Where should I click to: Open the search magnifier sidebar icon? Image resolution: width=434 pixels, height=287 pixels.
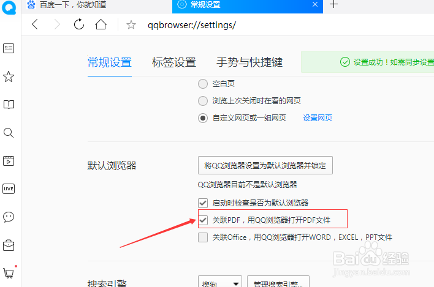pos(9,133)
